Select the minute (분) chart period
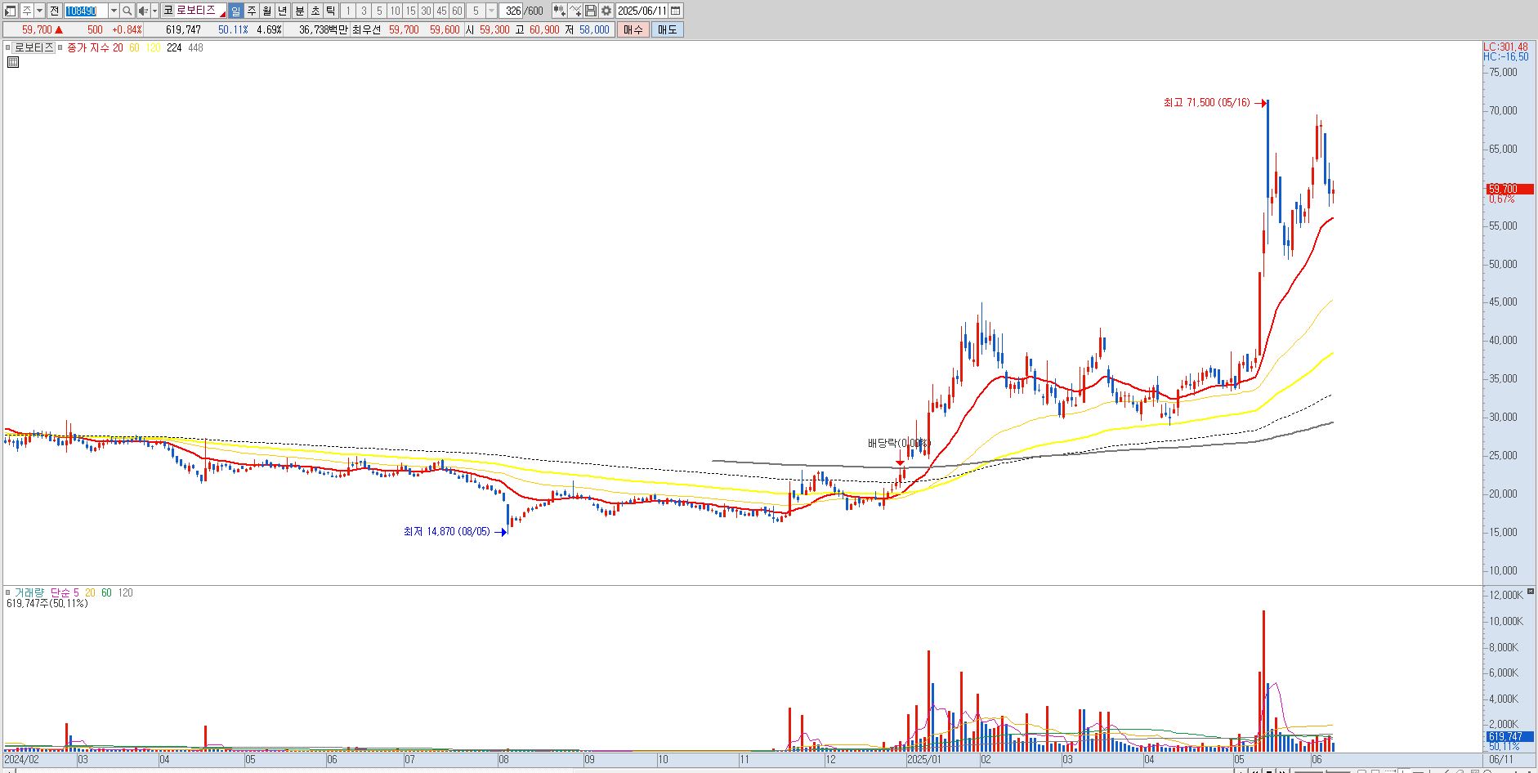1538x773 pixels. (x=299, y=11)
